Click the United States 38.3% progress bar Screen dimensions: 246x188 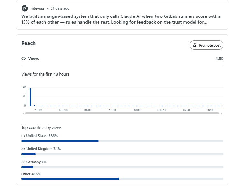(60, 141)
